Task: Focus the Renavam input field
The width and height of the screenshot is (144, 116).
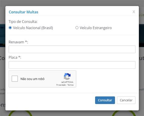Action: click(x=72, y=49)
